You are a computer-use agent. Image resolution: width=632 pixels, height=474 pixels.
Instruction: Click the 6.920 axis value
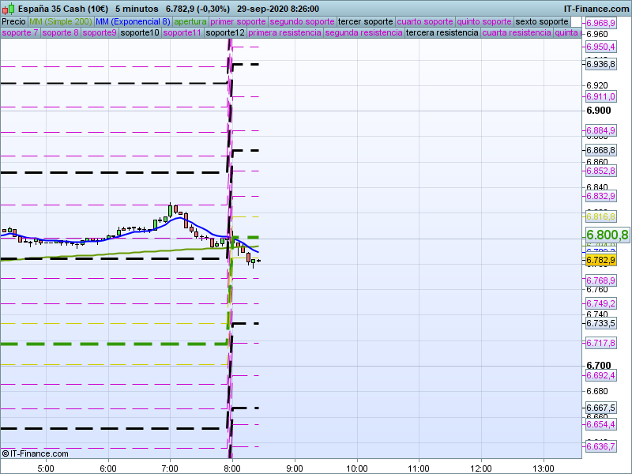(597, 85)
